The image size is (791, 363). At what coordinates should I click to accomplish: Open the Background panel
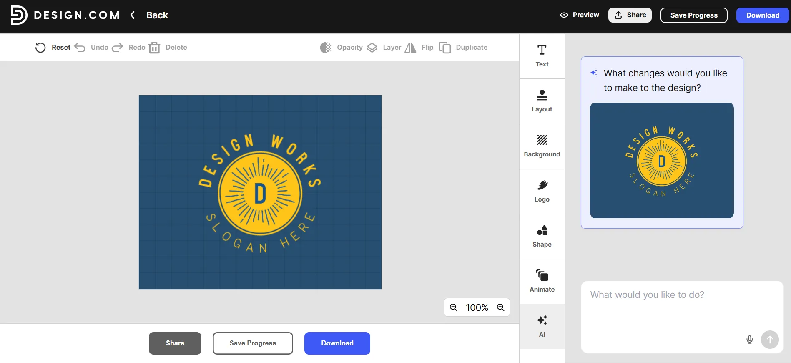(542, 146)
